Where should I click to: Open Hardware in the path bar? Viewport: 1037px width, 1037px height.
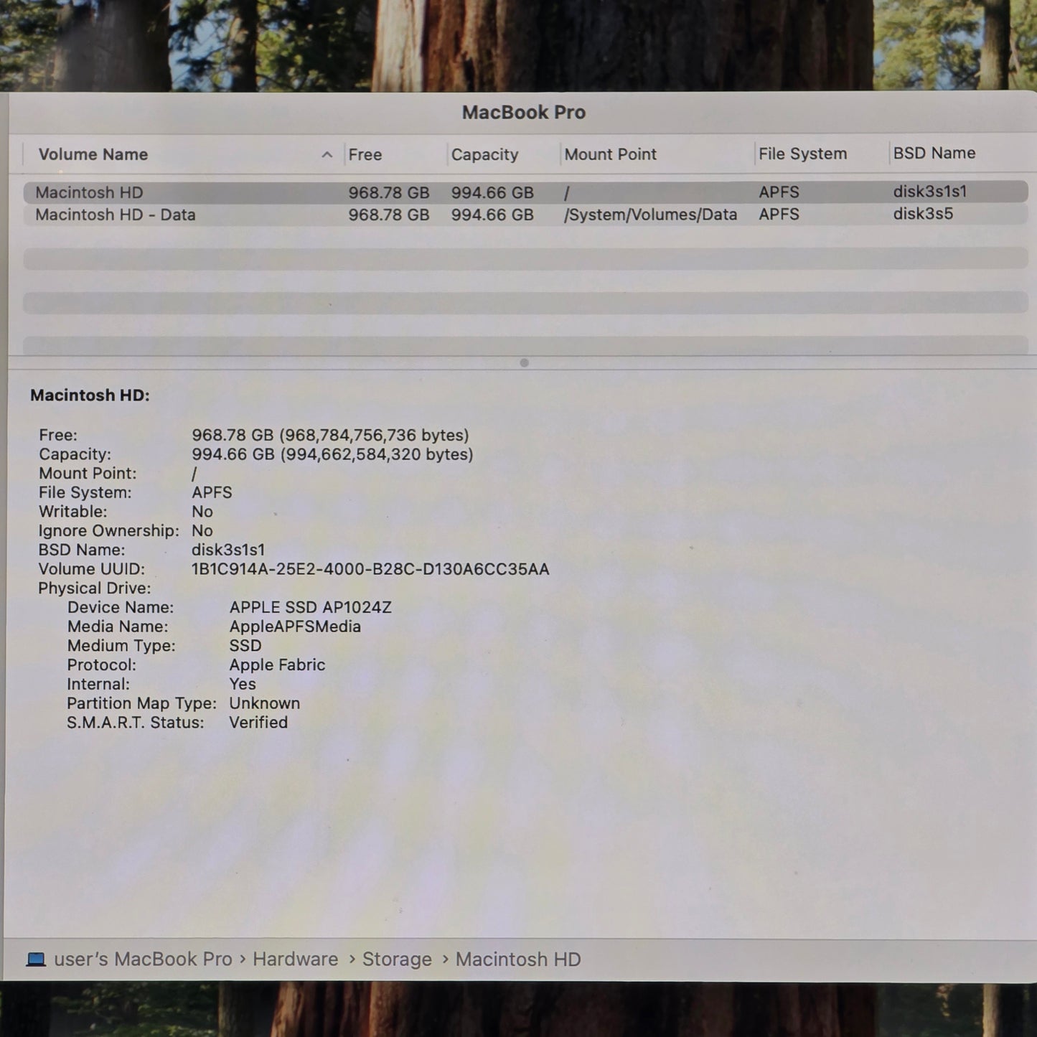tap(295, 959)
